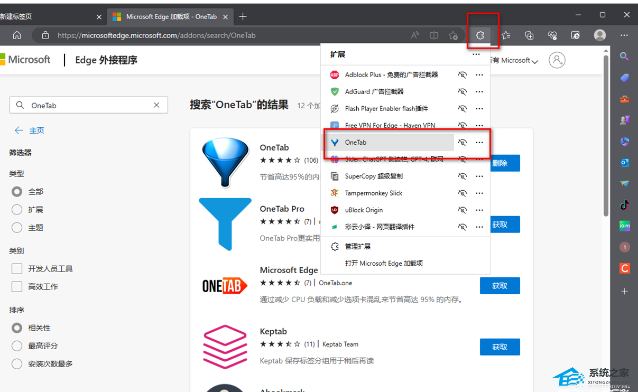Select uBlock Origin in the extensions list
638x392 pixels.
click(390, 210)
